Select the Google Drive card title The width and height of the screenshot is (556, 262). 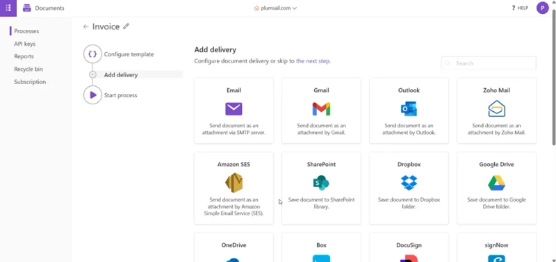tap(496, 165)
